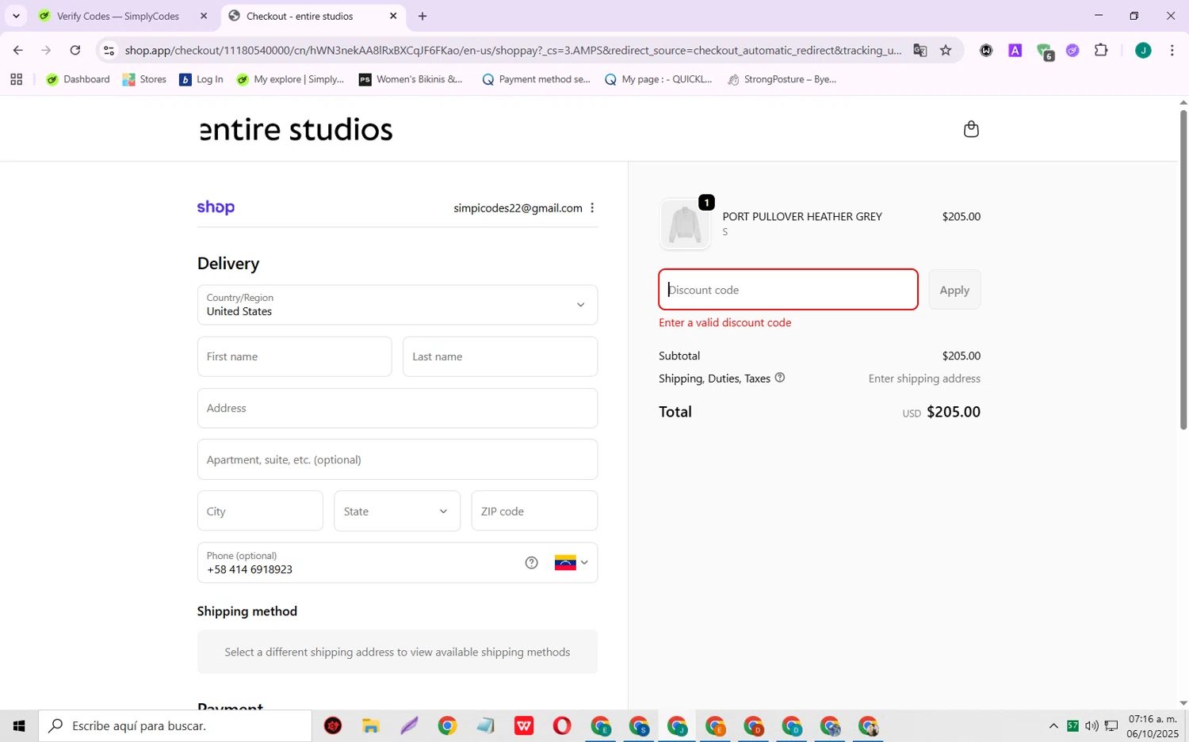
Task: Click the pullover product thumbnail
Action: (685, 224)
